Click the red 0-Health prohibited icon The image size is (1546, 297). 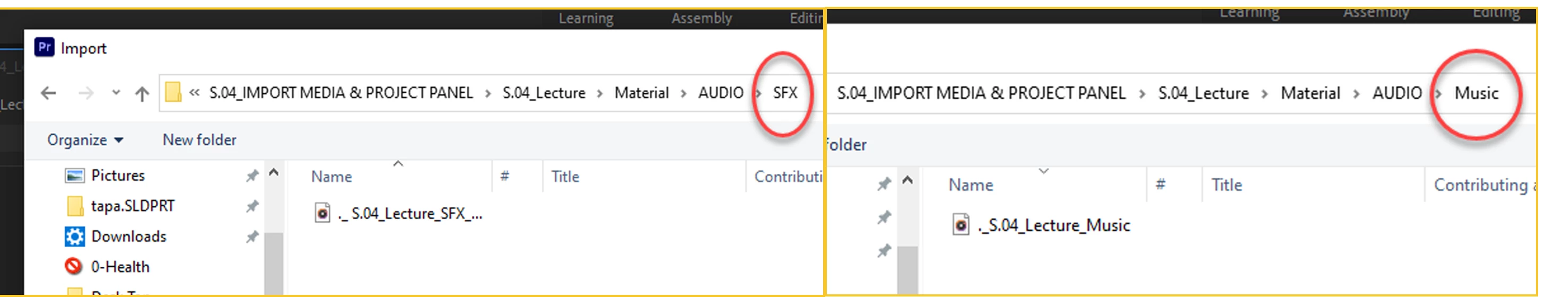coord(73,266)
